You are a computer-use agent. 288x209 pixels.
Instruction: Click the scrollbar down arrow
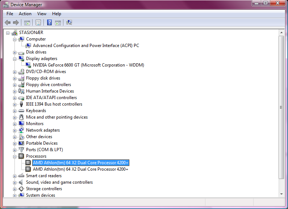(281, 194)
